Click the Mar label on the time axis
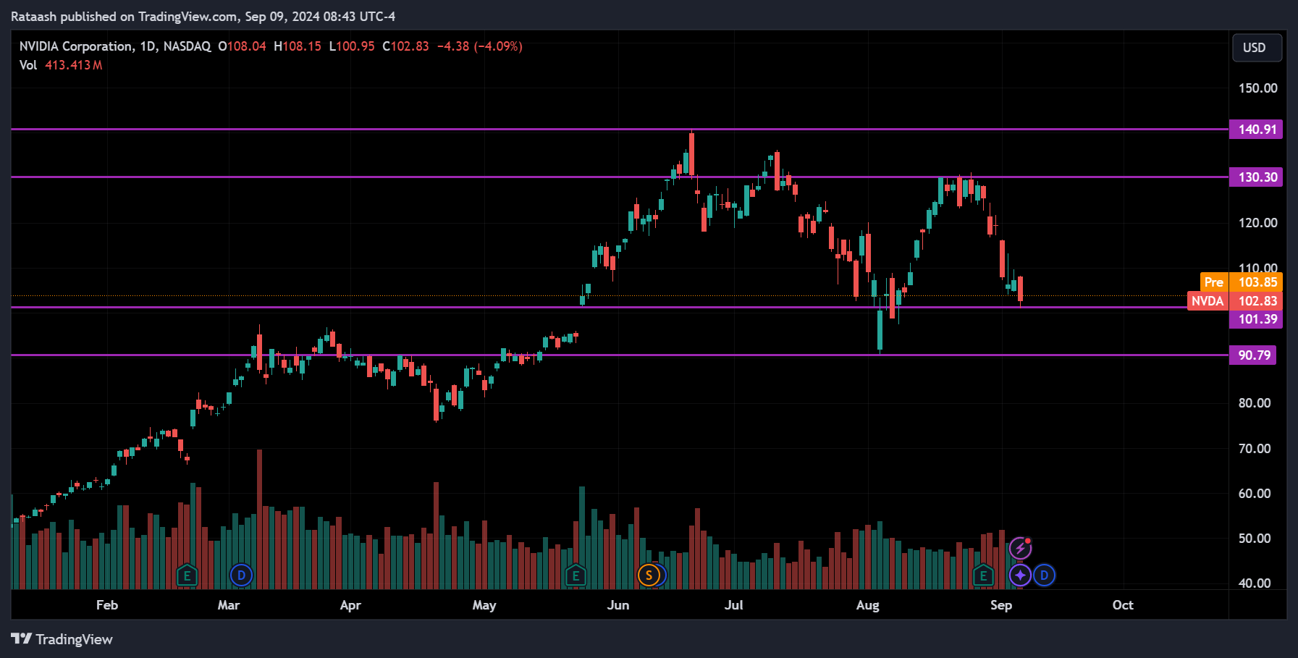 [229, 605]
